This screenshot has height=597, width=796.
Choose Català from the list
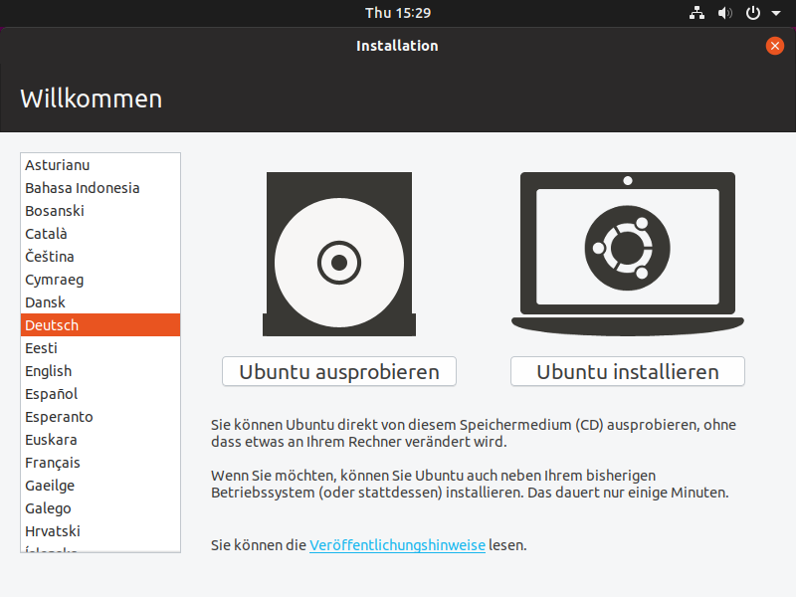[x=100, y=234]
